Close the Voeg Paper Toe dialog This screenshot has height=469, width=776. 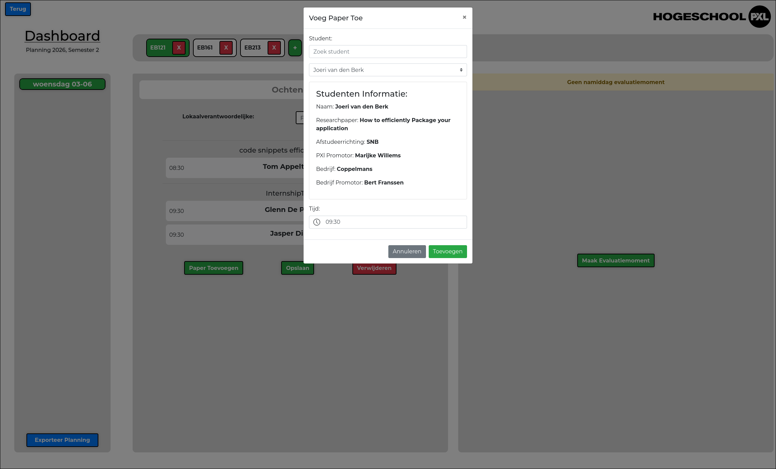[x=464, y=17]
